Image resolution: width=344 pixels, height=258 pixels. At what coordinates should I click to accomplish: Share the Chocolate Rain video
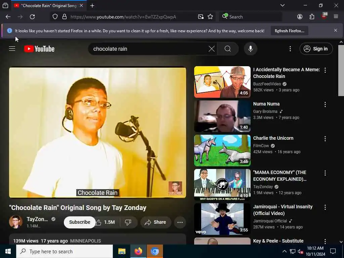click(155, 222)
